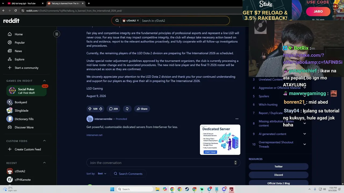This screenshot has width=344, height=193.
Task: Click the Dedicated Server ad image
Action: (x=220, y=140)
